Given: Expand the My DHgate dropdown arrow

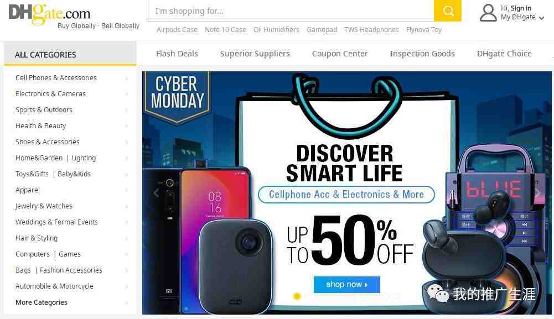Looking at the screenshot, I should [541, 18].
